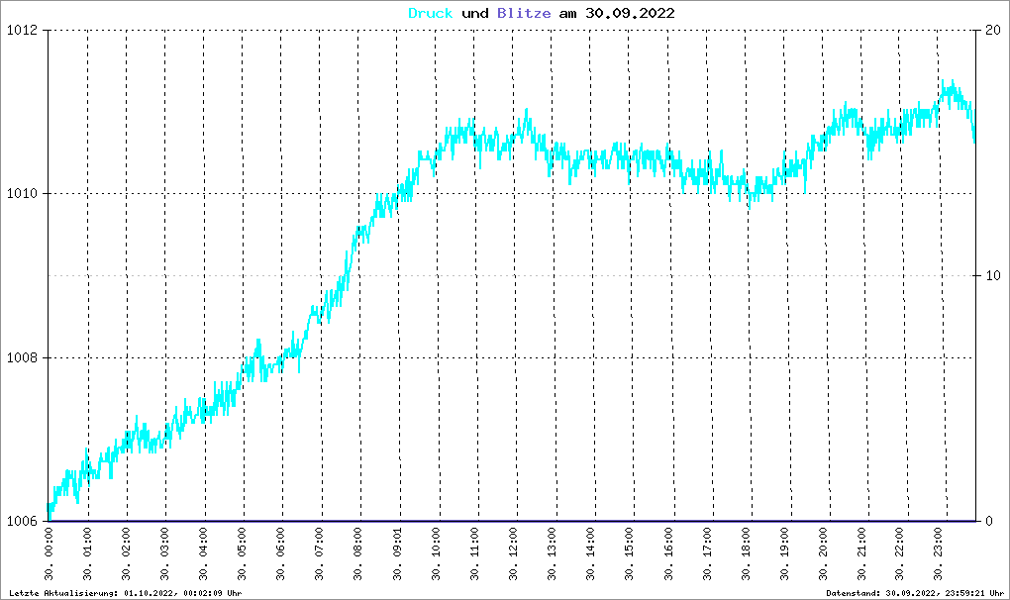Click the left axis value 1006

pyautogui.click(x=21, y=521)
